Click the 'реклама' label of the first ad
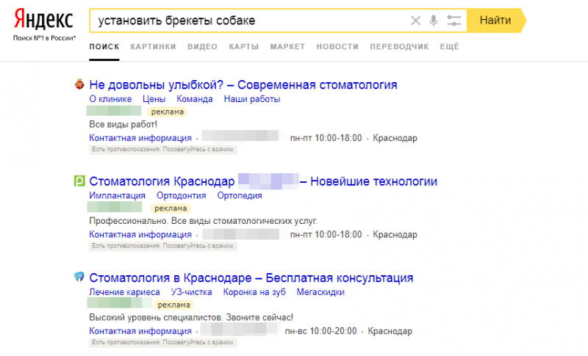588x356 pixels. tap(168, 112)
